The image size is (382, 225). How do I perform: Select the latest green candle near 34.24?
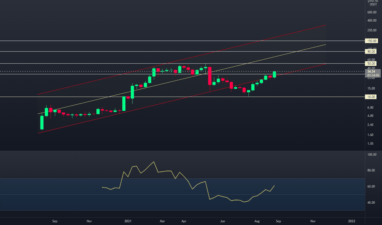click(x=274, y=74)
